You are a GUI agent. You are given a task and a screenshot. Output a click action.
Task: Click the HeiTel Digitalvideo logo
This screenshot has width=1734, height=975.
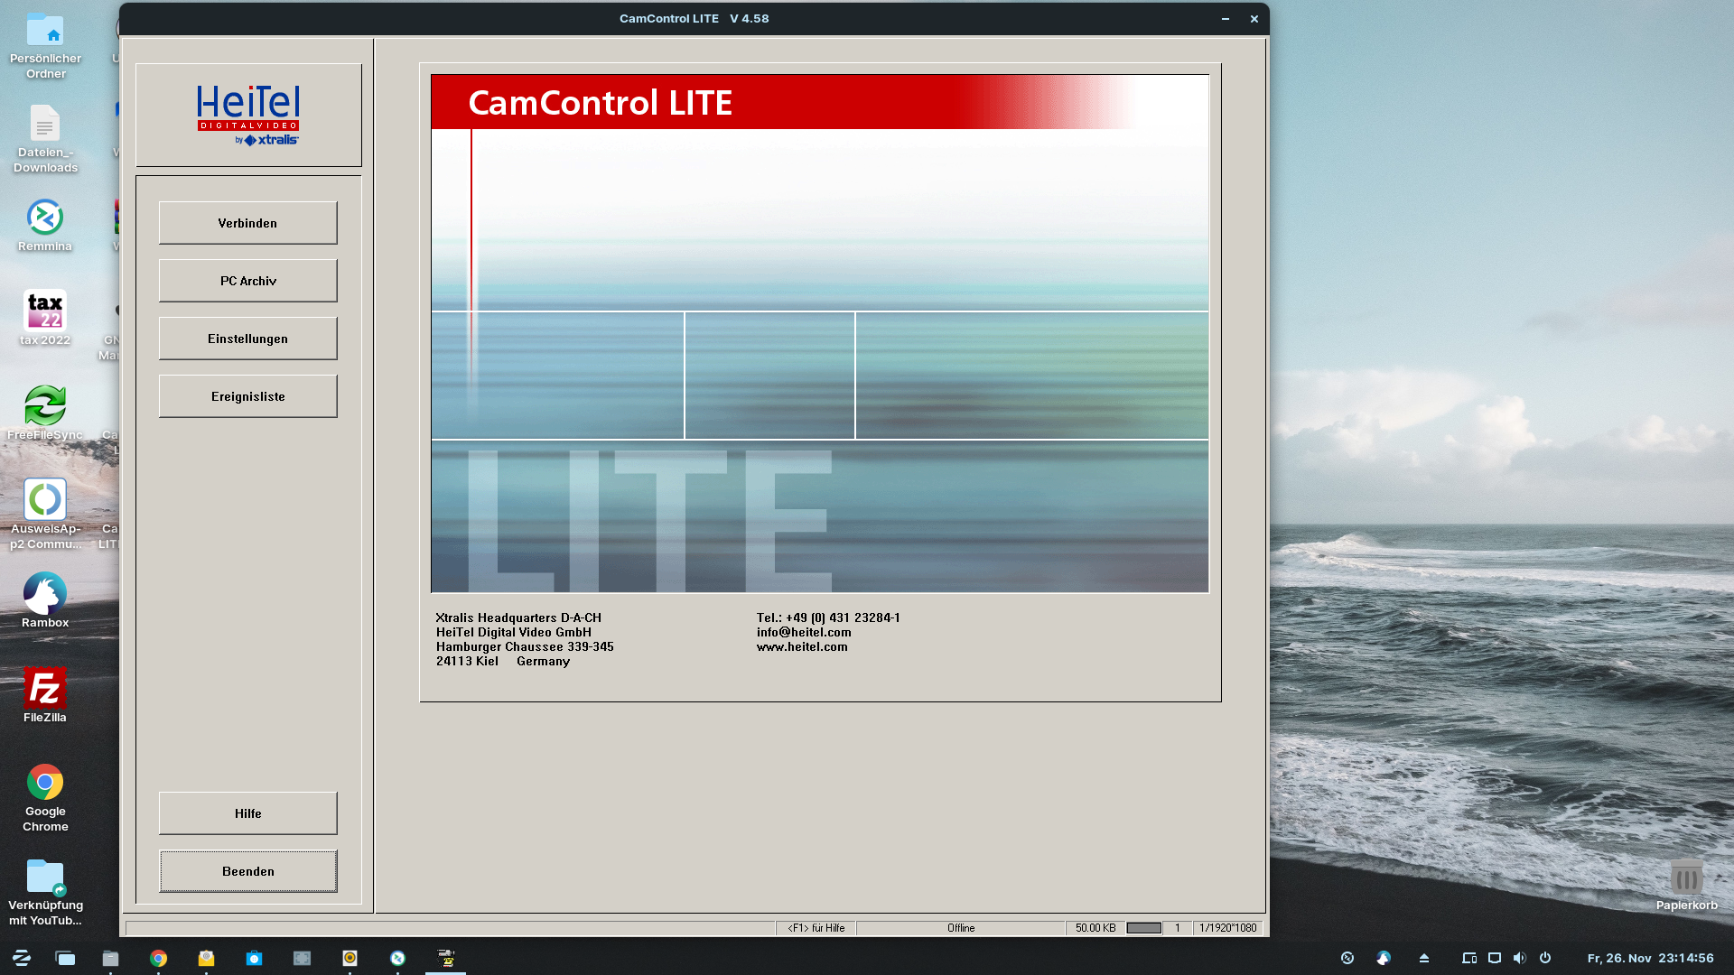click(x=248, y=115)
